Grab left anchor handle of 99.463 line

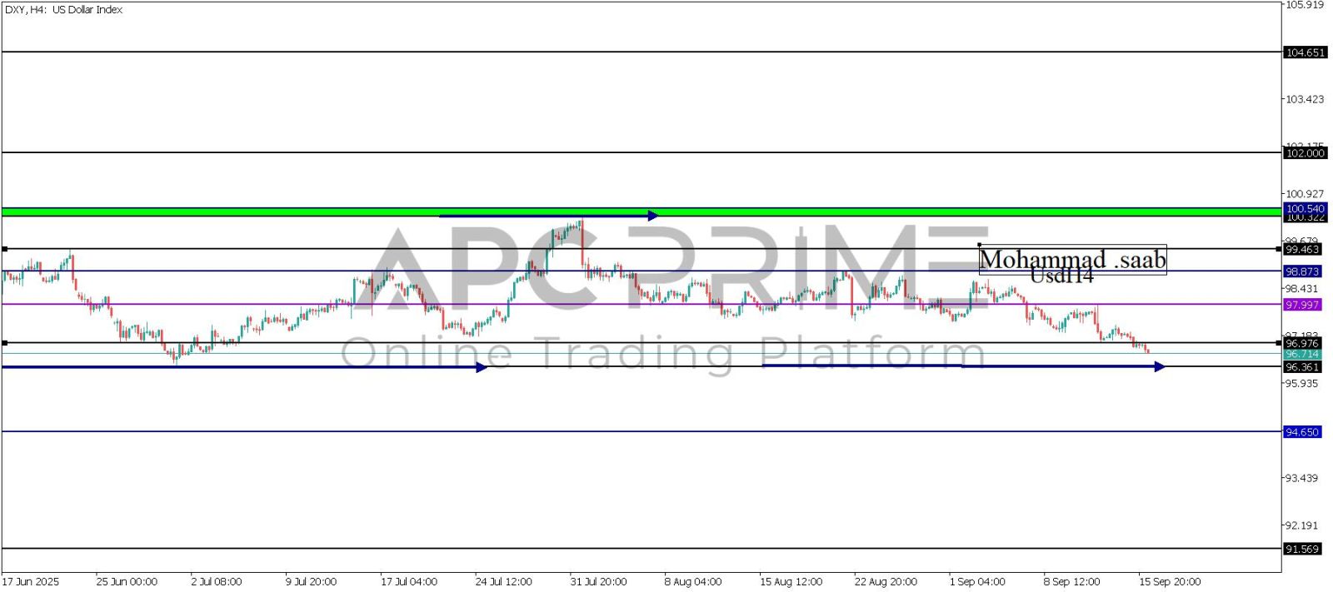tap(5, 249)
